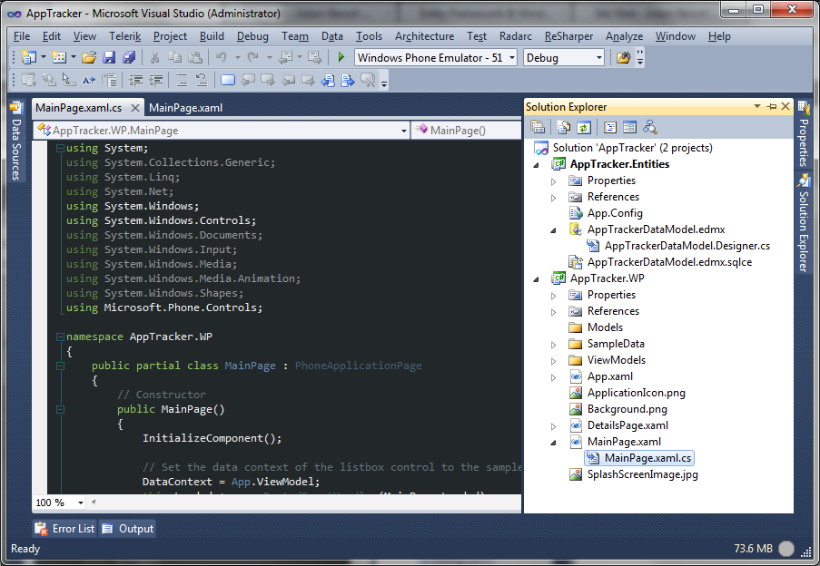Viewport: 820px width, 566px height.
Task: Click the horizontal scrollbar left arrow in editor
Action: [x=94, y=503]
